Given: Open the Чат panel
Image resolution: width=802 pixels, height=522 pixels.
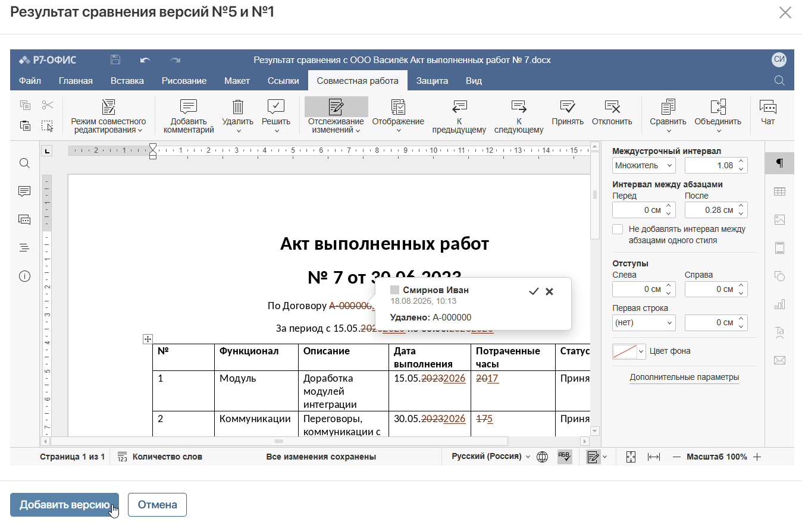Looking at the screenshot, I should pyautogui.click(x=768, y=113).
